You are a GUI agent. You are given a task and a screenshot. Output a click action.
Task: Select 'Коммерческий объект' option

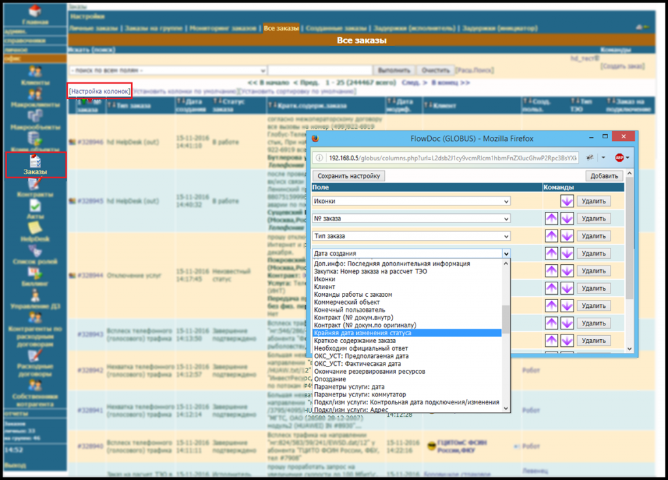coord(407,302)
